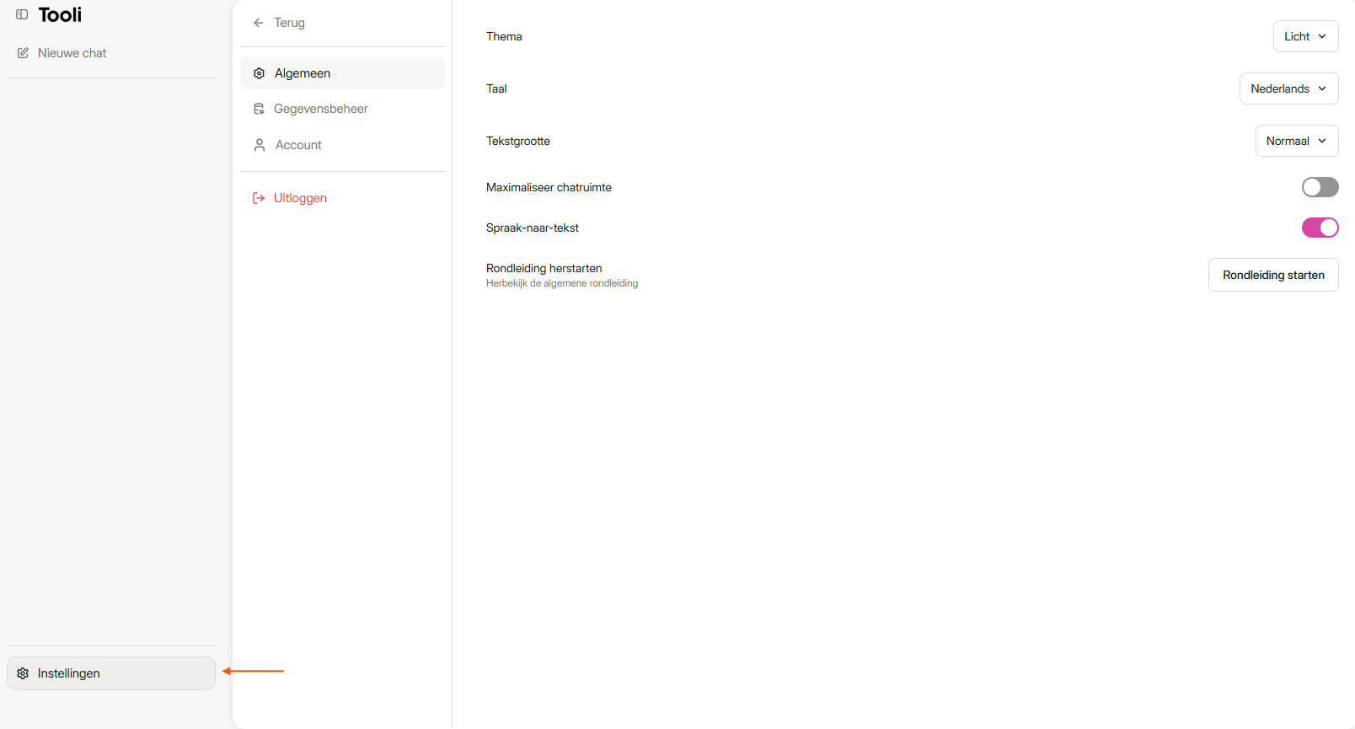1355x729 pixels.
Task: Click the Spraak-naar-tekst label
Action: pos(533,228)
